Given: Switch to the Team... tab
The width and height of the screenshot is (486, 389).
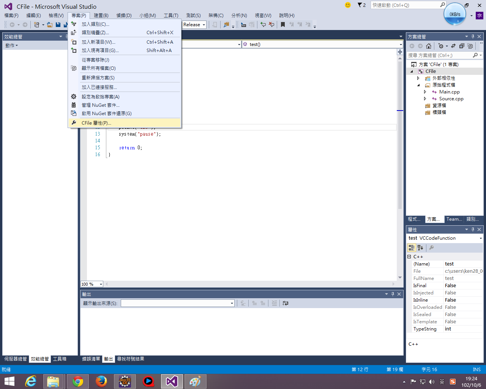Looking at the screenshot, I should coord(454,219).
